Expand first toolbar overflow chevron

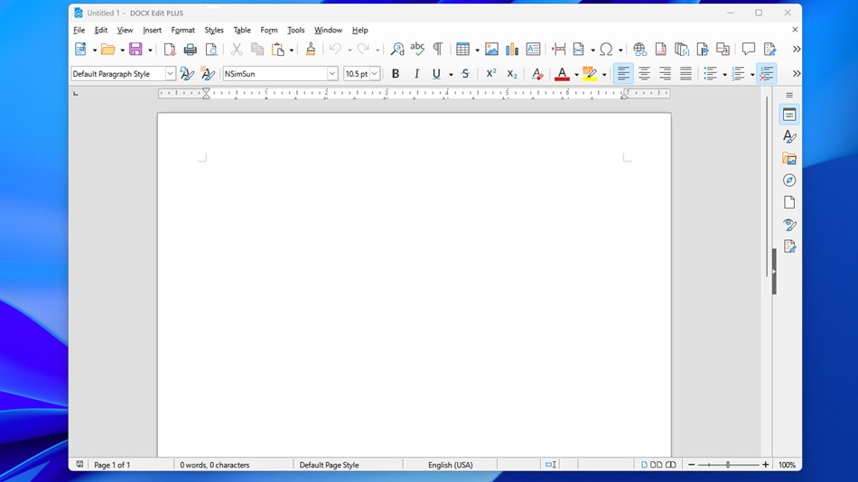797,50
